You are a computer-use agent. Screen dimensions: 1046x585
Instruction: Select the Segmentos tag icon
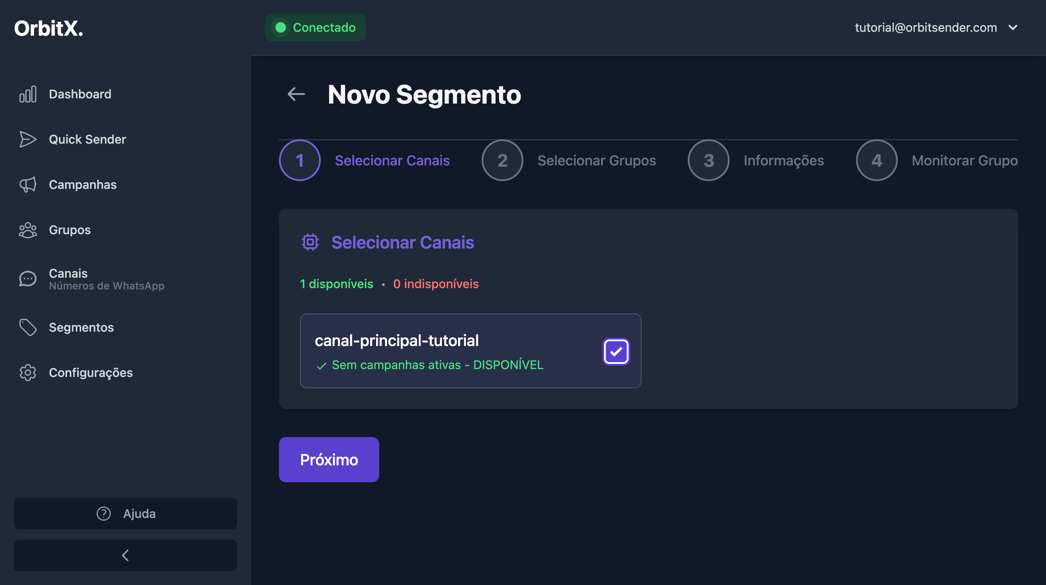[x=28, y=327]
